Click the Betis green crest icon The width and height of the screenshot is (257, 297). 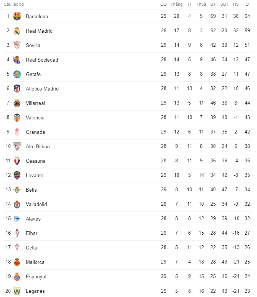point(17,190)
